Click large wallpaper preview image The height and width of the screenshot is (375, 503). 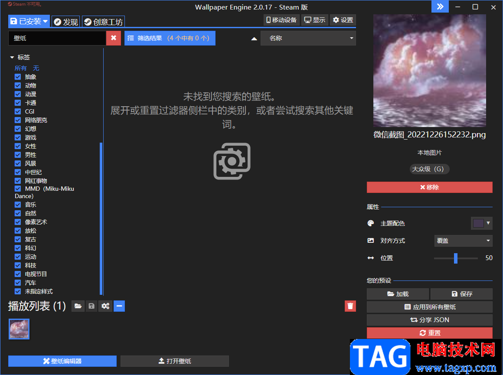[430, 71]
